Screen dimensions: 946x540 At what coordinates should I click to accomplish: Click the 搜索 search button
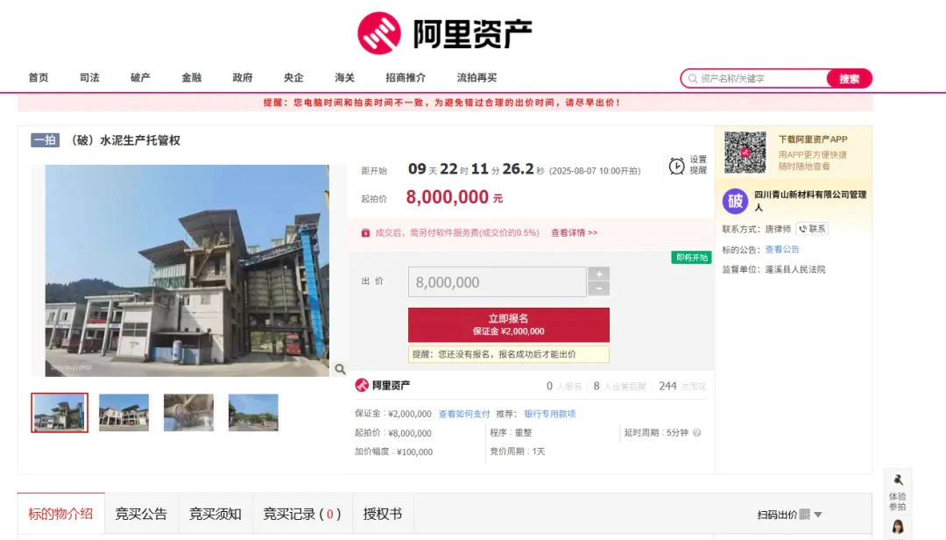[849, 79]
